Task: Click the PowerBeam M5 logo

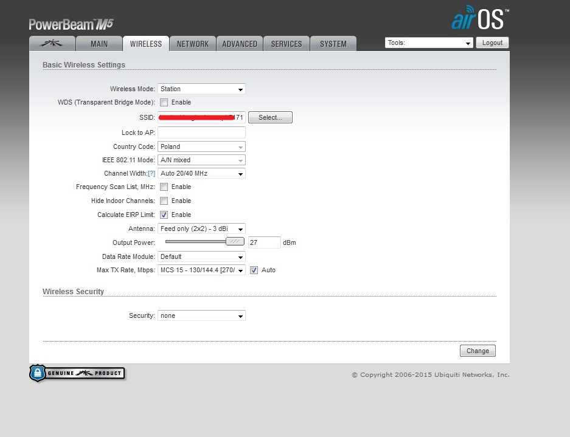Action: tap(71, 24)
